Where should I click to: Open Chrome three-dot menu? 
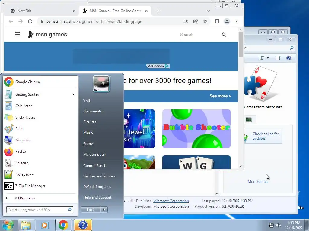[237, 21]
